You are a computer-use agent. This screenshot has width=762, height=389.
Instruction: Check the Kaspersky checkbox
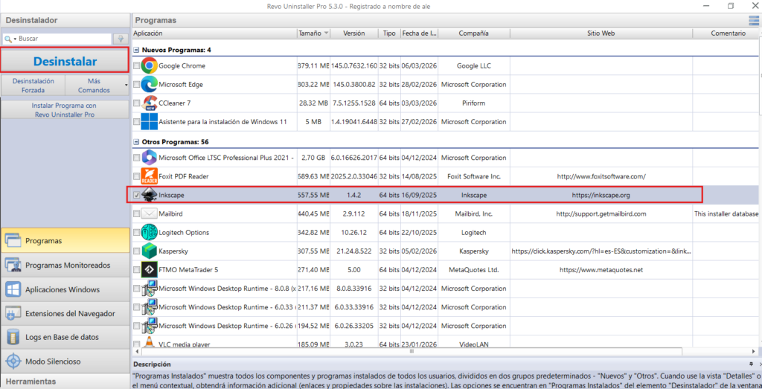[x=137, y=251]
